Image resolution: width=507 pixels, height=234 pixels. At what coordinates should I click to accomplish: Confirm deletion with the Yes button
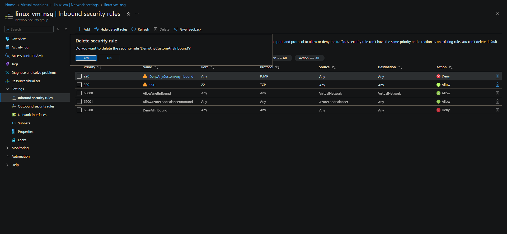click(x=86, y=58)
